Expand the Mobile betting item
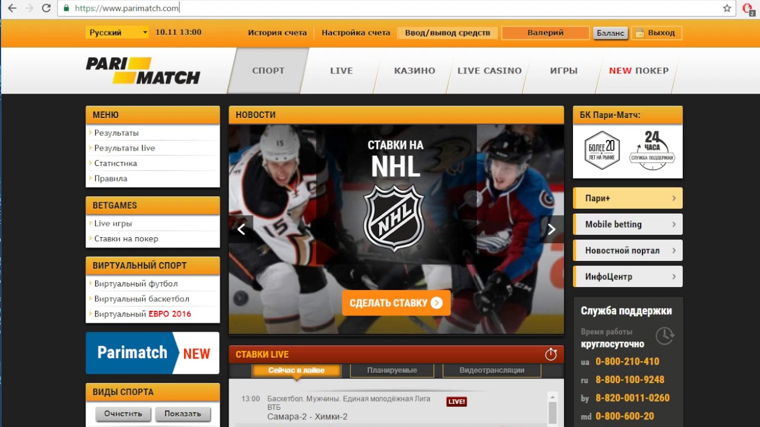This screenshot has width=760, height=427. pos(628,224)
